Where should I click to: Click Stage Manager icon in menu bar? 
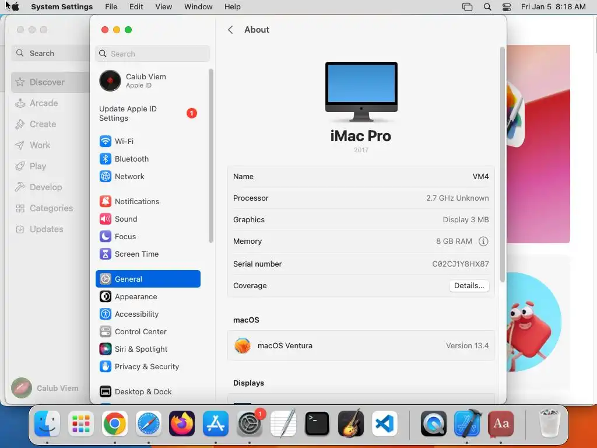click(x=467, y=7)
